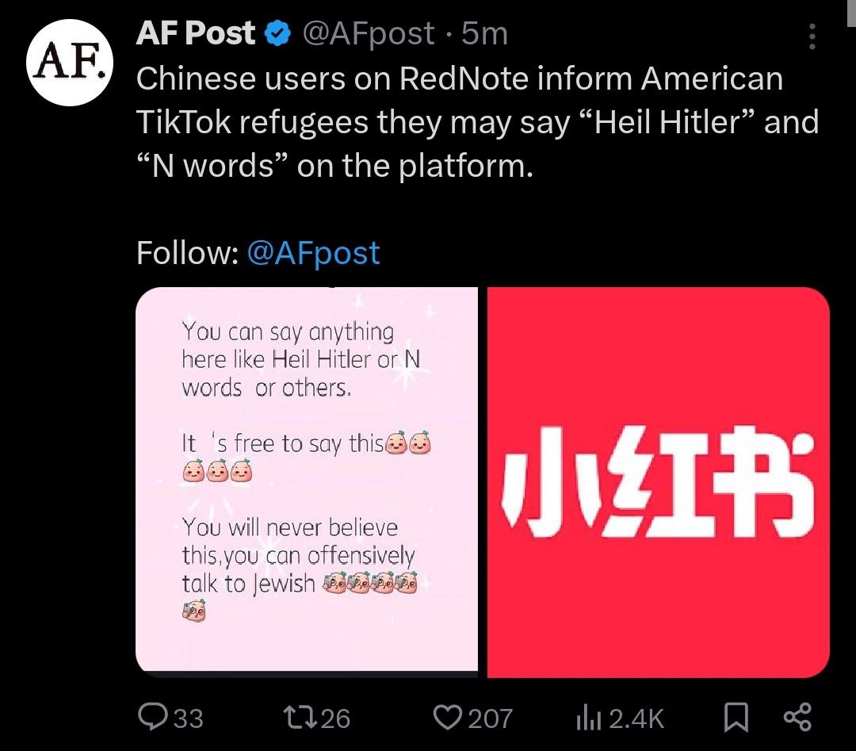Click the 2.4K views count

(636, 718)
